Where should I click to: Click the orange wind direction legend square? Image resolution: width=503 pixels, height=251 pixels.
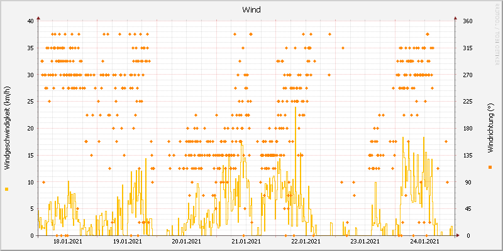pyautogui.click(x=490, y=167)
